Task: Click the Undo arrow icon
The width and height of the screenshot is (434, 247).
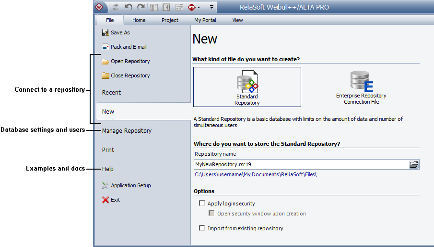Action: tap(128, 7)
